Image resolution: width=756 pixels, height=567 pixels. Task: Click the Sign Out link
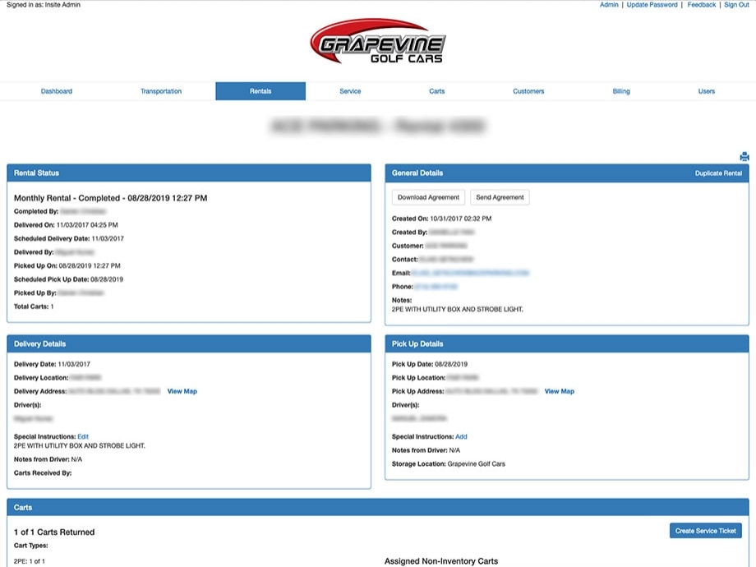[736, 5]
